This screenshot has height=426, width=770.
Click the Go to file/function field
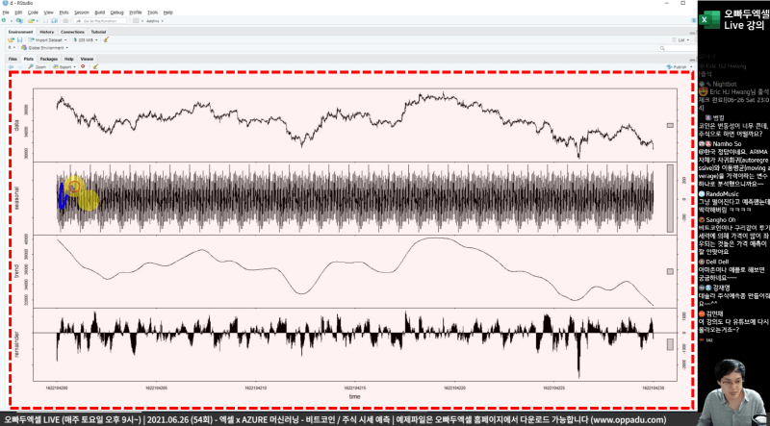tap(103, 19)
